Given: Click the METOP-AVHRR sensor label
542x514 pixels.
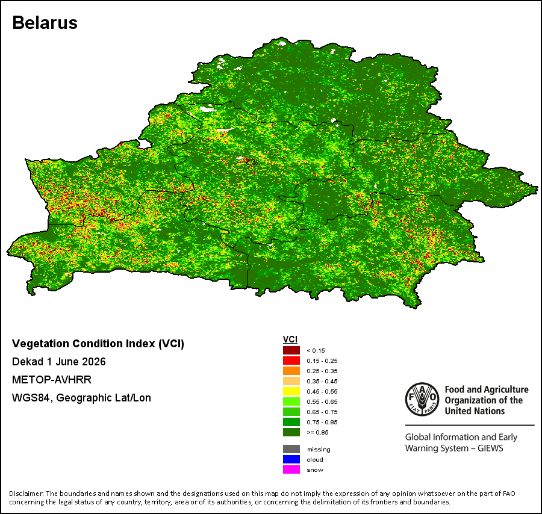Looking at the screenshot, I should pos(52,380).
